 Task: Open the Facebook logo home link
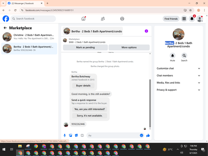coord(6,19)
